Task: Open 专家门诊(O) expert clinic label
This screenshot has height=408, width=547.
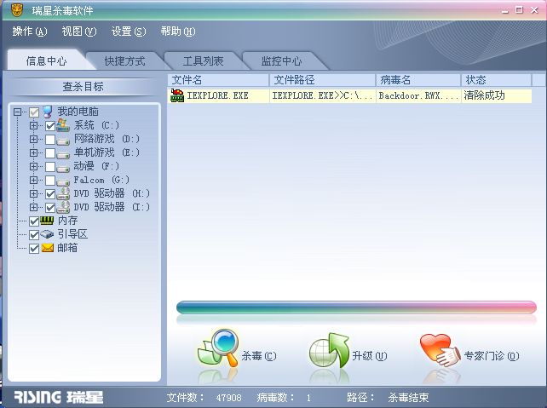Action: point(492,356)
